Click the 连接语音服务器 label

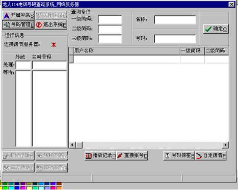pos(22,44)
